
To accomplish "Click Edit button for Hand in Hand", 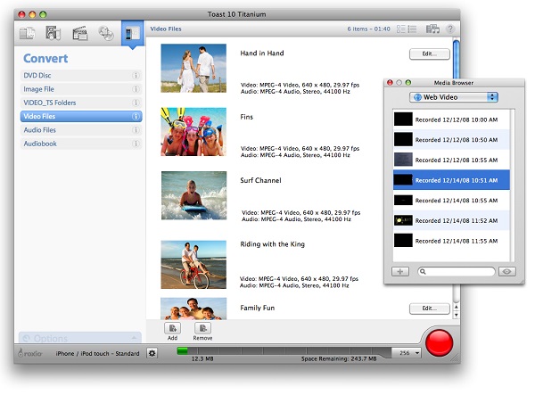I will click(x=428, y=54).
